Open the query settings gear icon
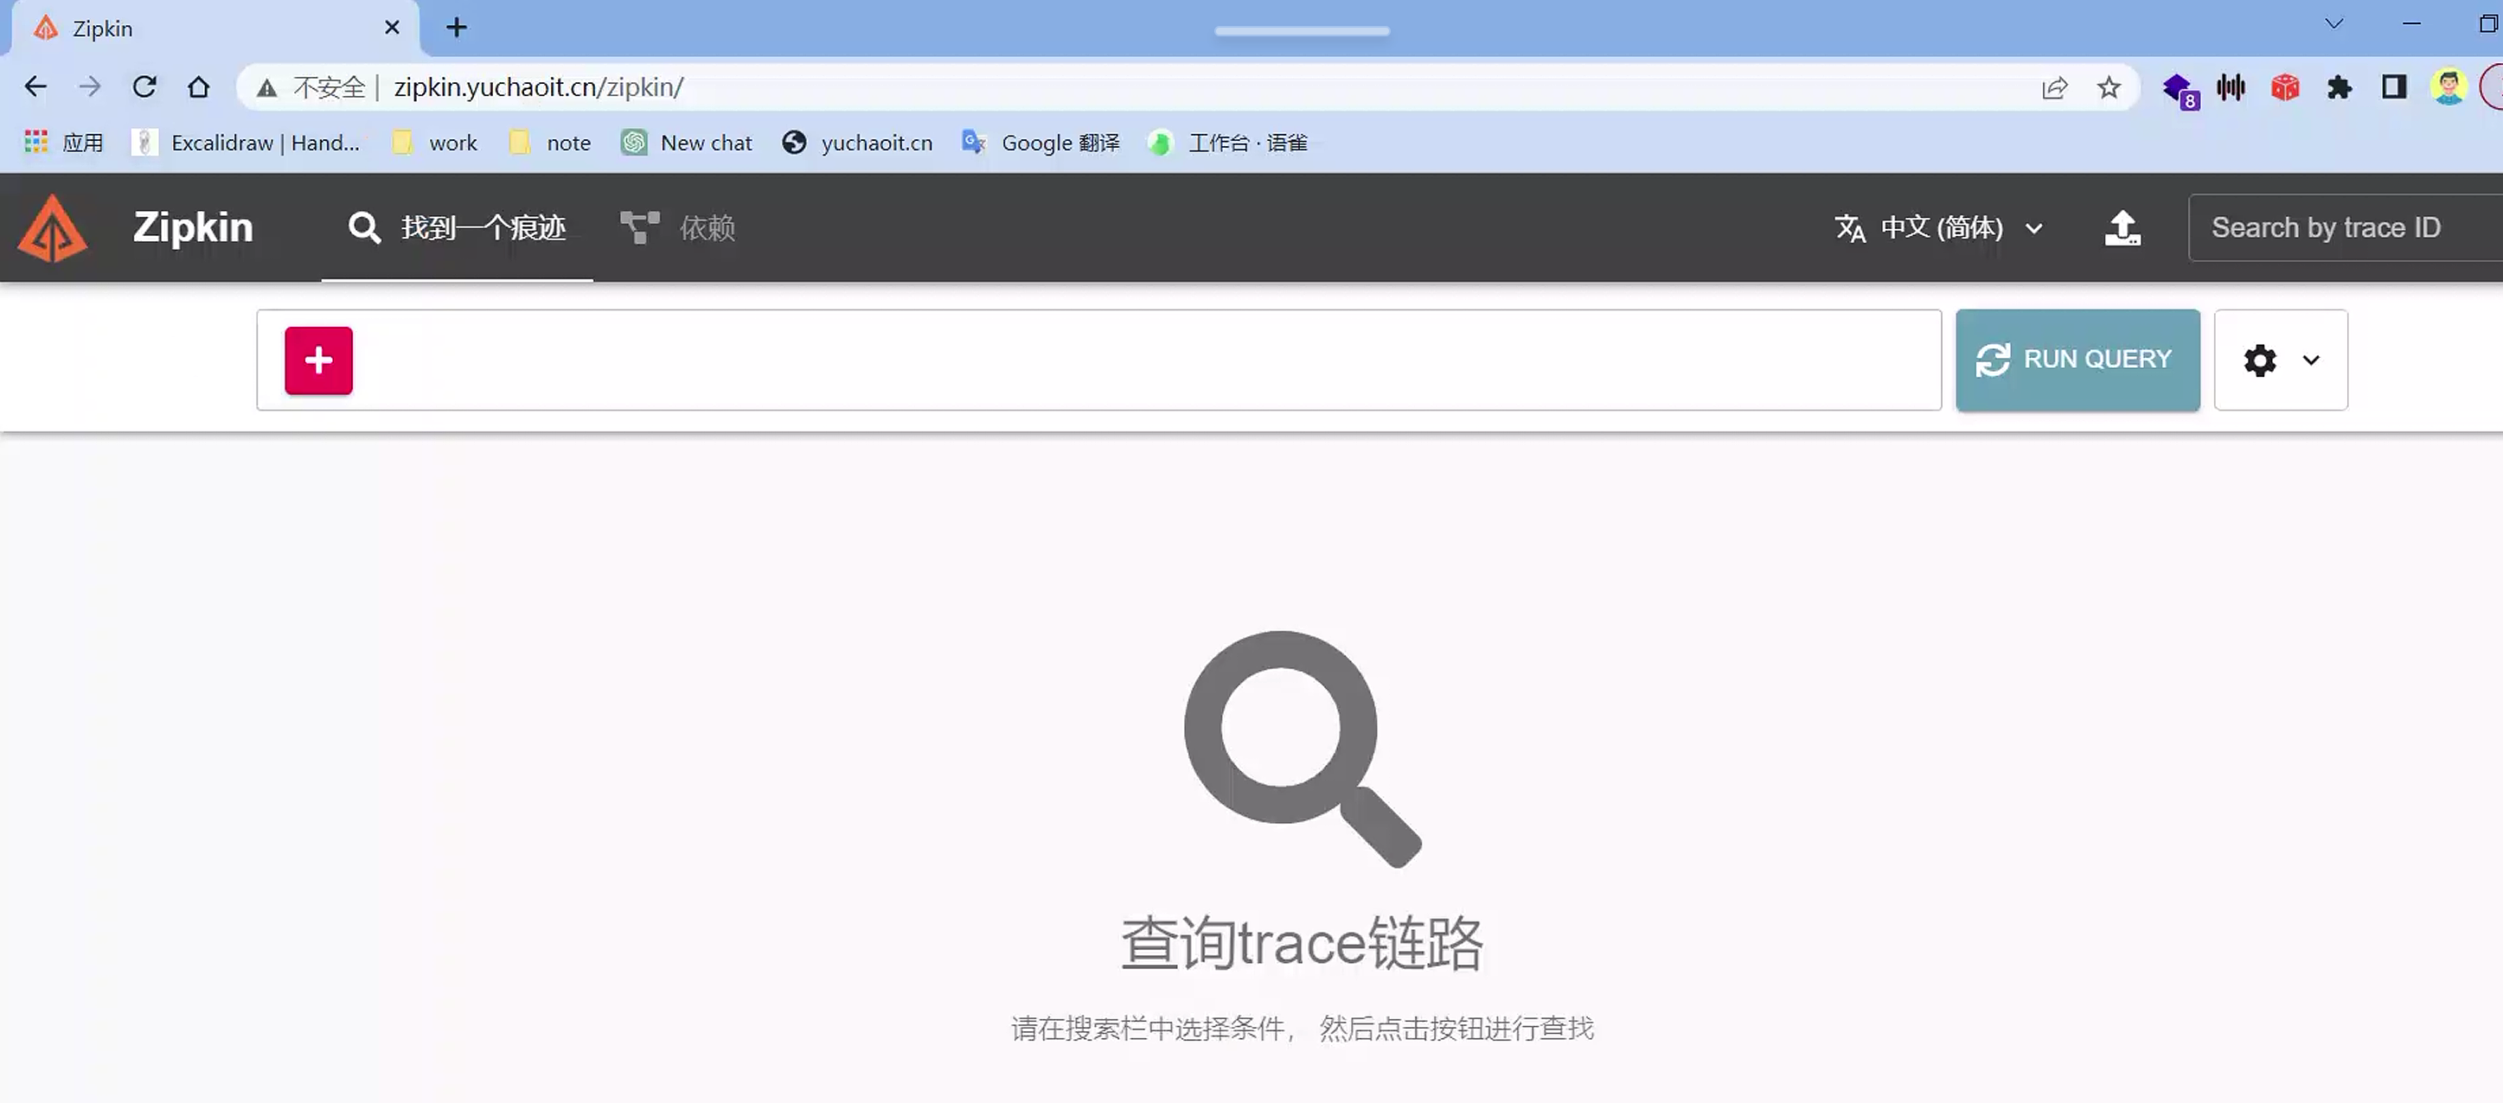Image resolution: width=2503 pixels, height=1103 pixels. click(x=2259, y=360)
